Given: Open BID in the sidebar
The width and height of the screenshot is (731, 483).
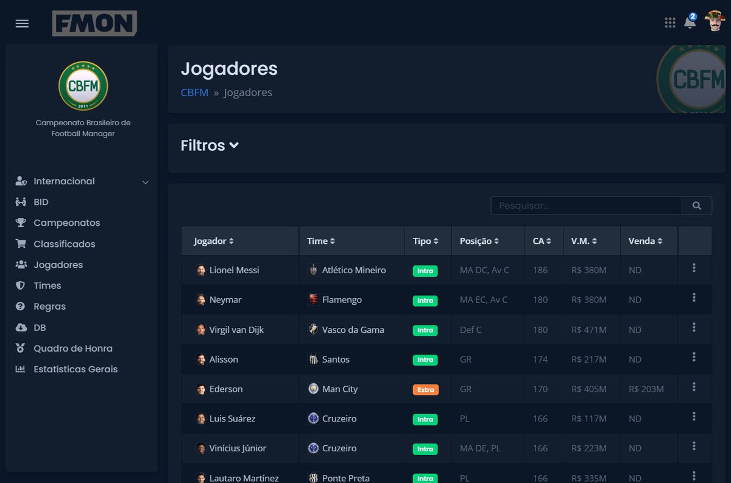Looking at the screenshot, I should point(41,202).
